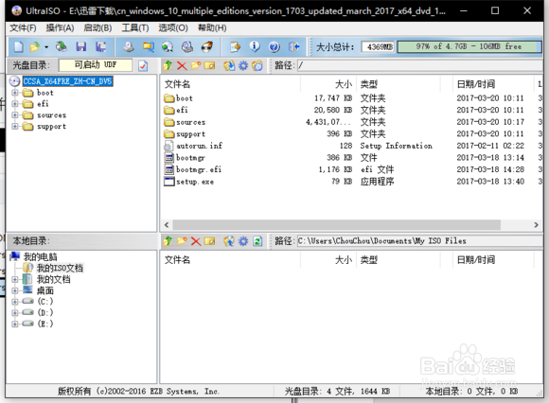Click the image properties checkmark icon
Screen dimensions: 549x403
point(143,65)
